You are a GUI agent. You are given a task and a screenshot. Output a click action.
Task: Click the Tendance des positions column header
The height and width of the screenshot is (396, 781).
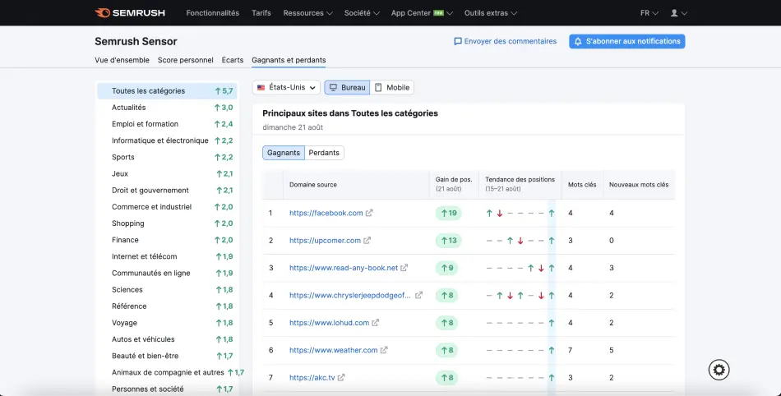point(520,184)
